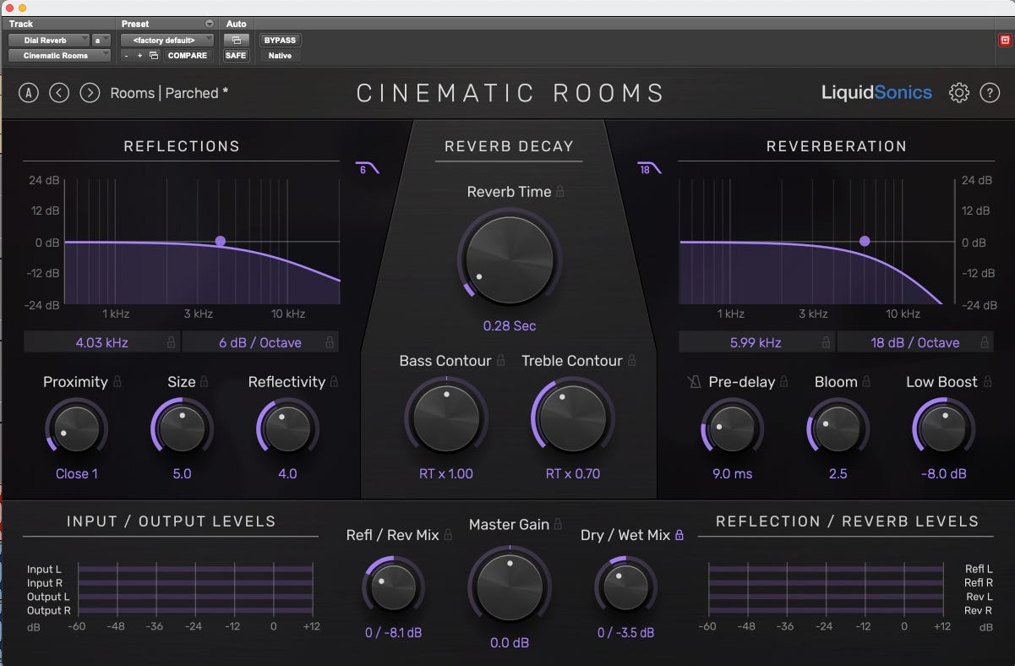Click the Reflections EQ curve handle
This screenshot has height=666, width=1015.
[221, 241]
